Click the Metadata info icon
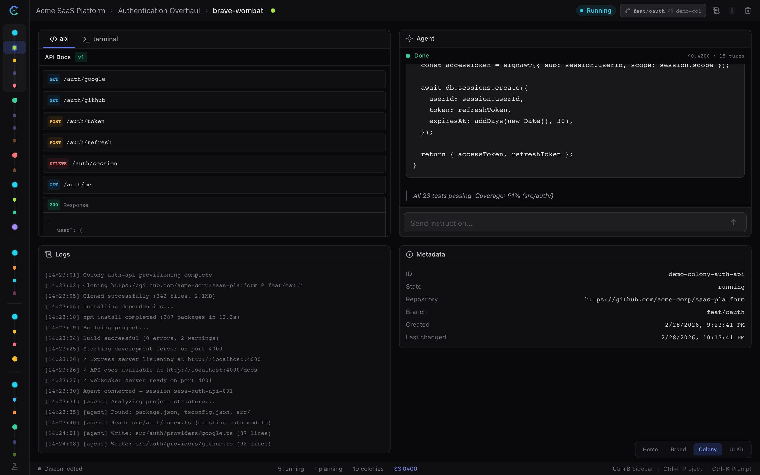 [x=409, y=254]
